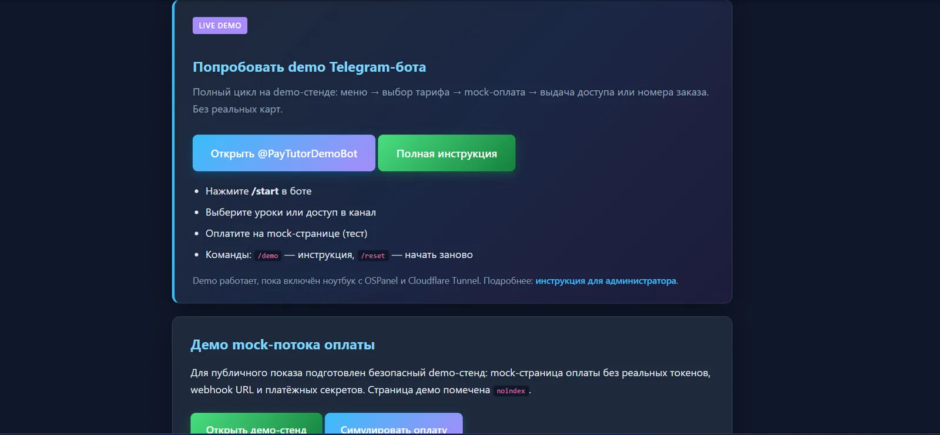Click heading Демо mock-потока оплаты
Image resolution: width=940 pixels, height=435 pixels.
[x=283, y=345]
